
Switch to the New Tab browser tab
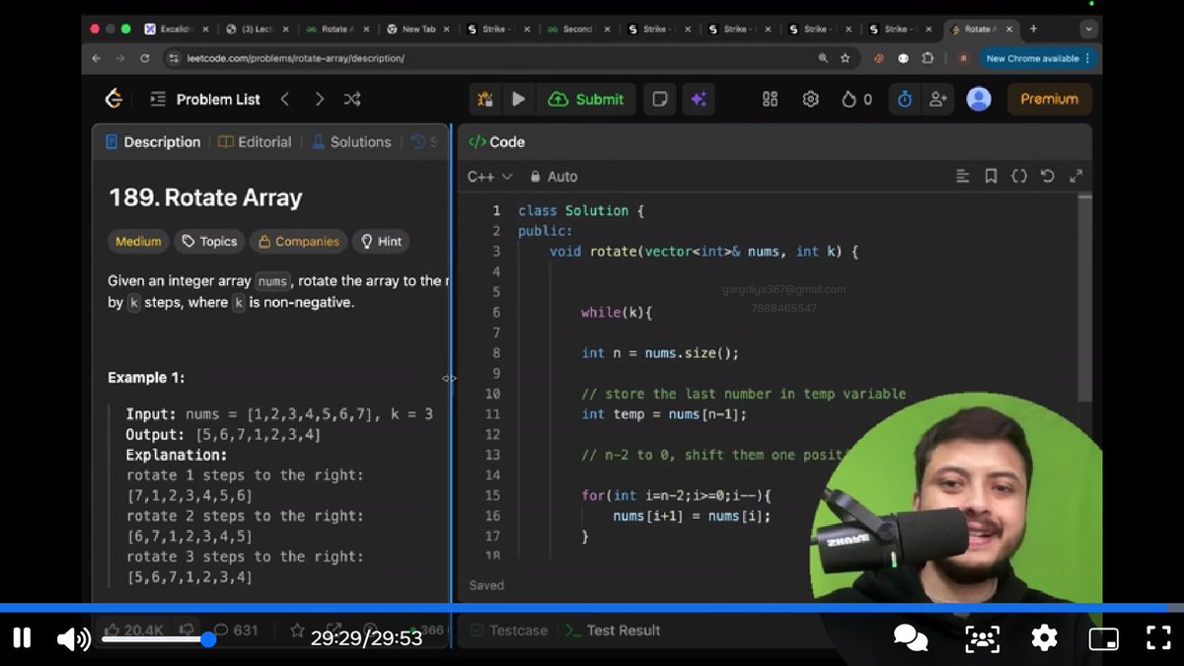(418, 30)
